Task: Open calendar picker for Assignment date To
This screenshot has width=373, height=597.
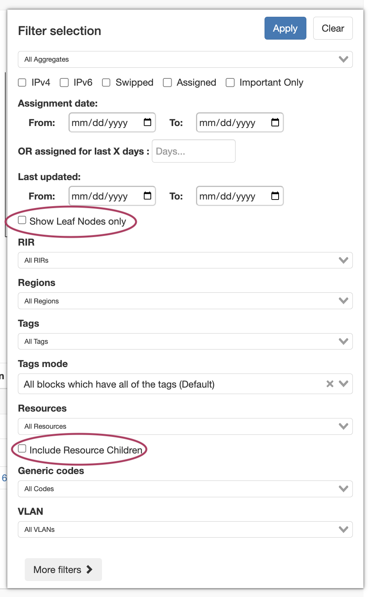Action: [x=275, y=122]
